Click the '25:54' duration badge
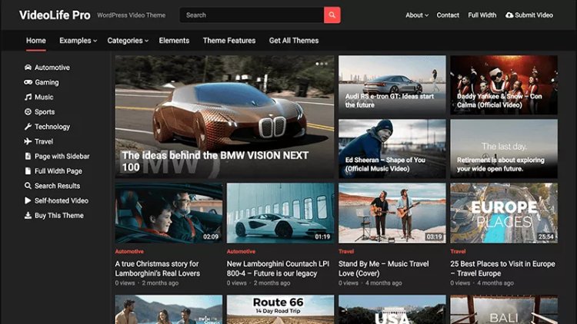 point(546,237)
